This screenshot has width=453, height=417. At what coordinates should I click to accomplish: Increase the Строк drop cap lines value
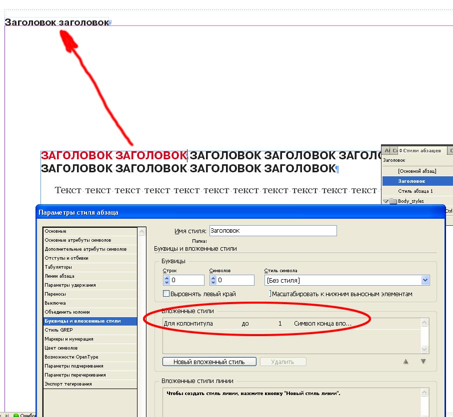tap(166, 278)
